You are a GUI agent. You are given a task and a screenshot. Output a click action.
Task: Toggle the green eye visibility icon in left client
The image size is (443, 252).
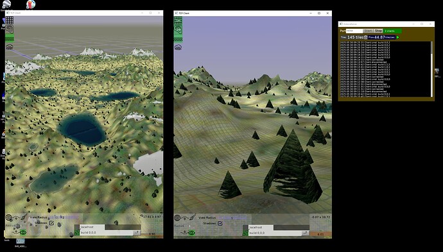[x=23, y=233]
